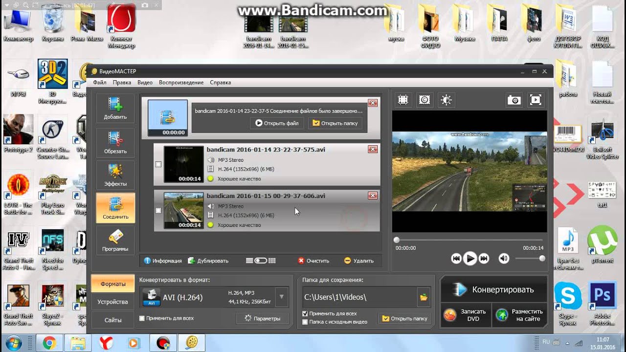The image size is (626, 352).
Task: Switch to the Сайты tab
Action: (x=113, y=320)
